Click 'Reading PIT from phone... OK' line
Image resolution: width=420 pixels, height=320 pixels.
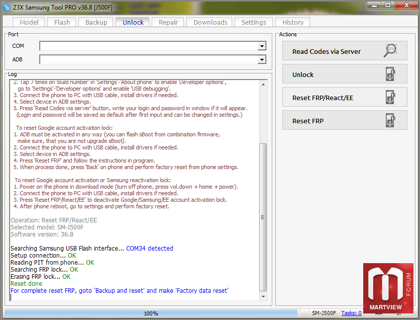tap(52, 262)
